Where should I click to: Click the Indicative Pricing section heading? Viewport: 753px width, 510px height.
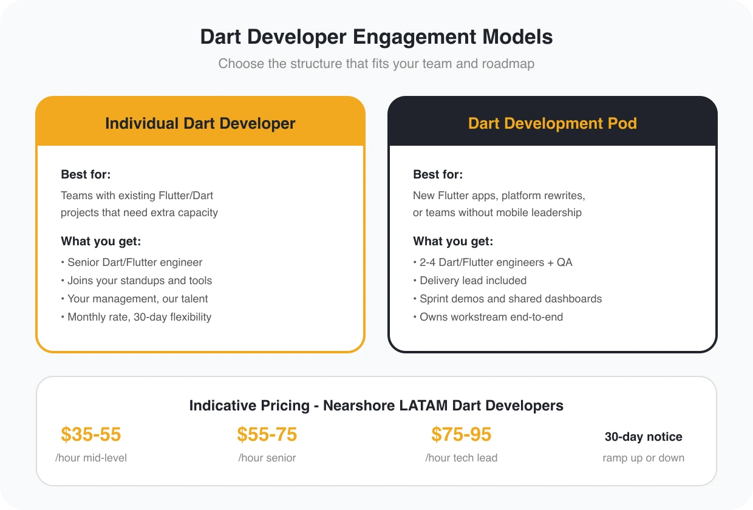376,406
